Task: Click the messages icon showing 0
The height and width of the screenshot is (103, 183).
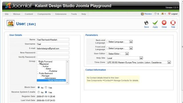Action: (x=155, y=14)
